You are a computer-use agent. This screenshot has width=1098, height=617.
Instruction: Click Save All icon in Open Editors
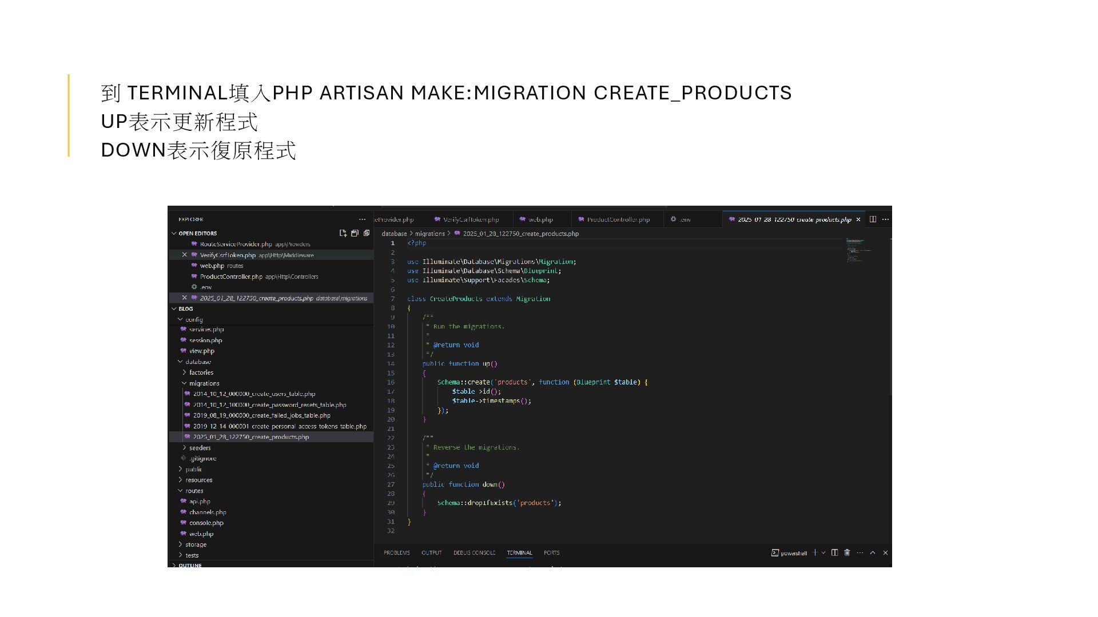pos(355,233)
